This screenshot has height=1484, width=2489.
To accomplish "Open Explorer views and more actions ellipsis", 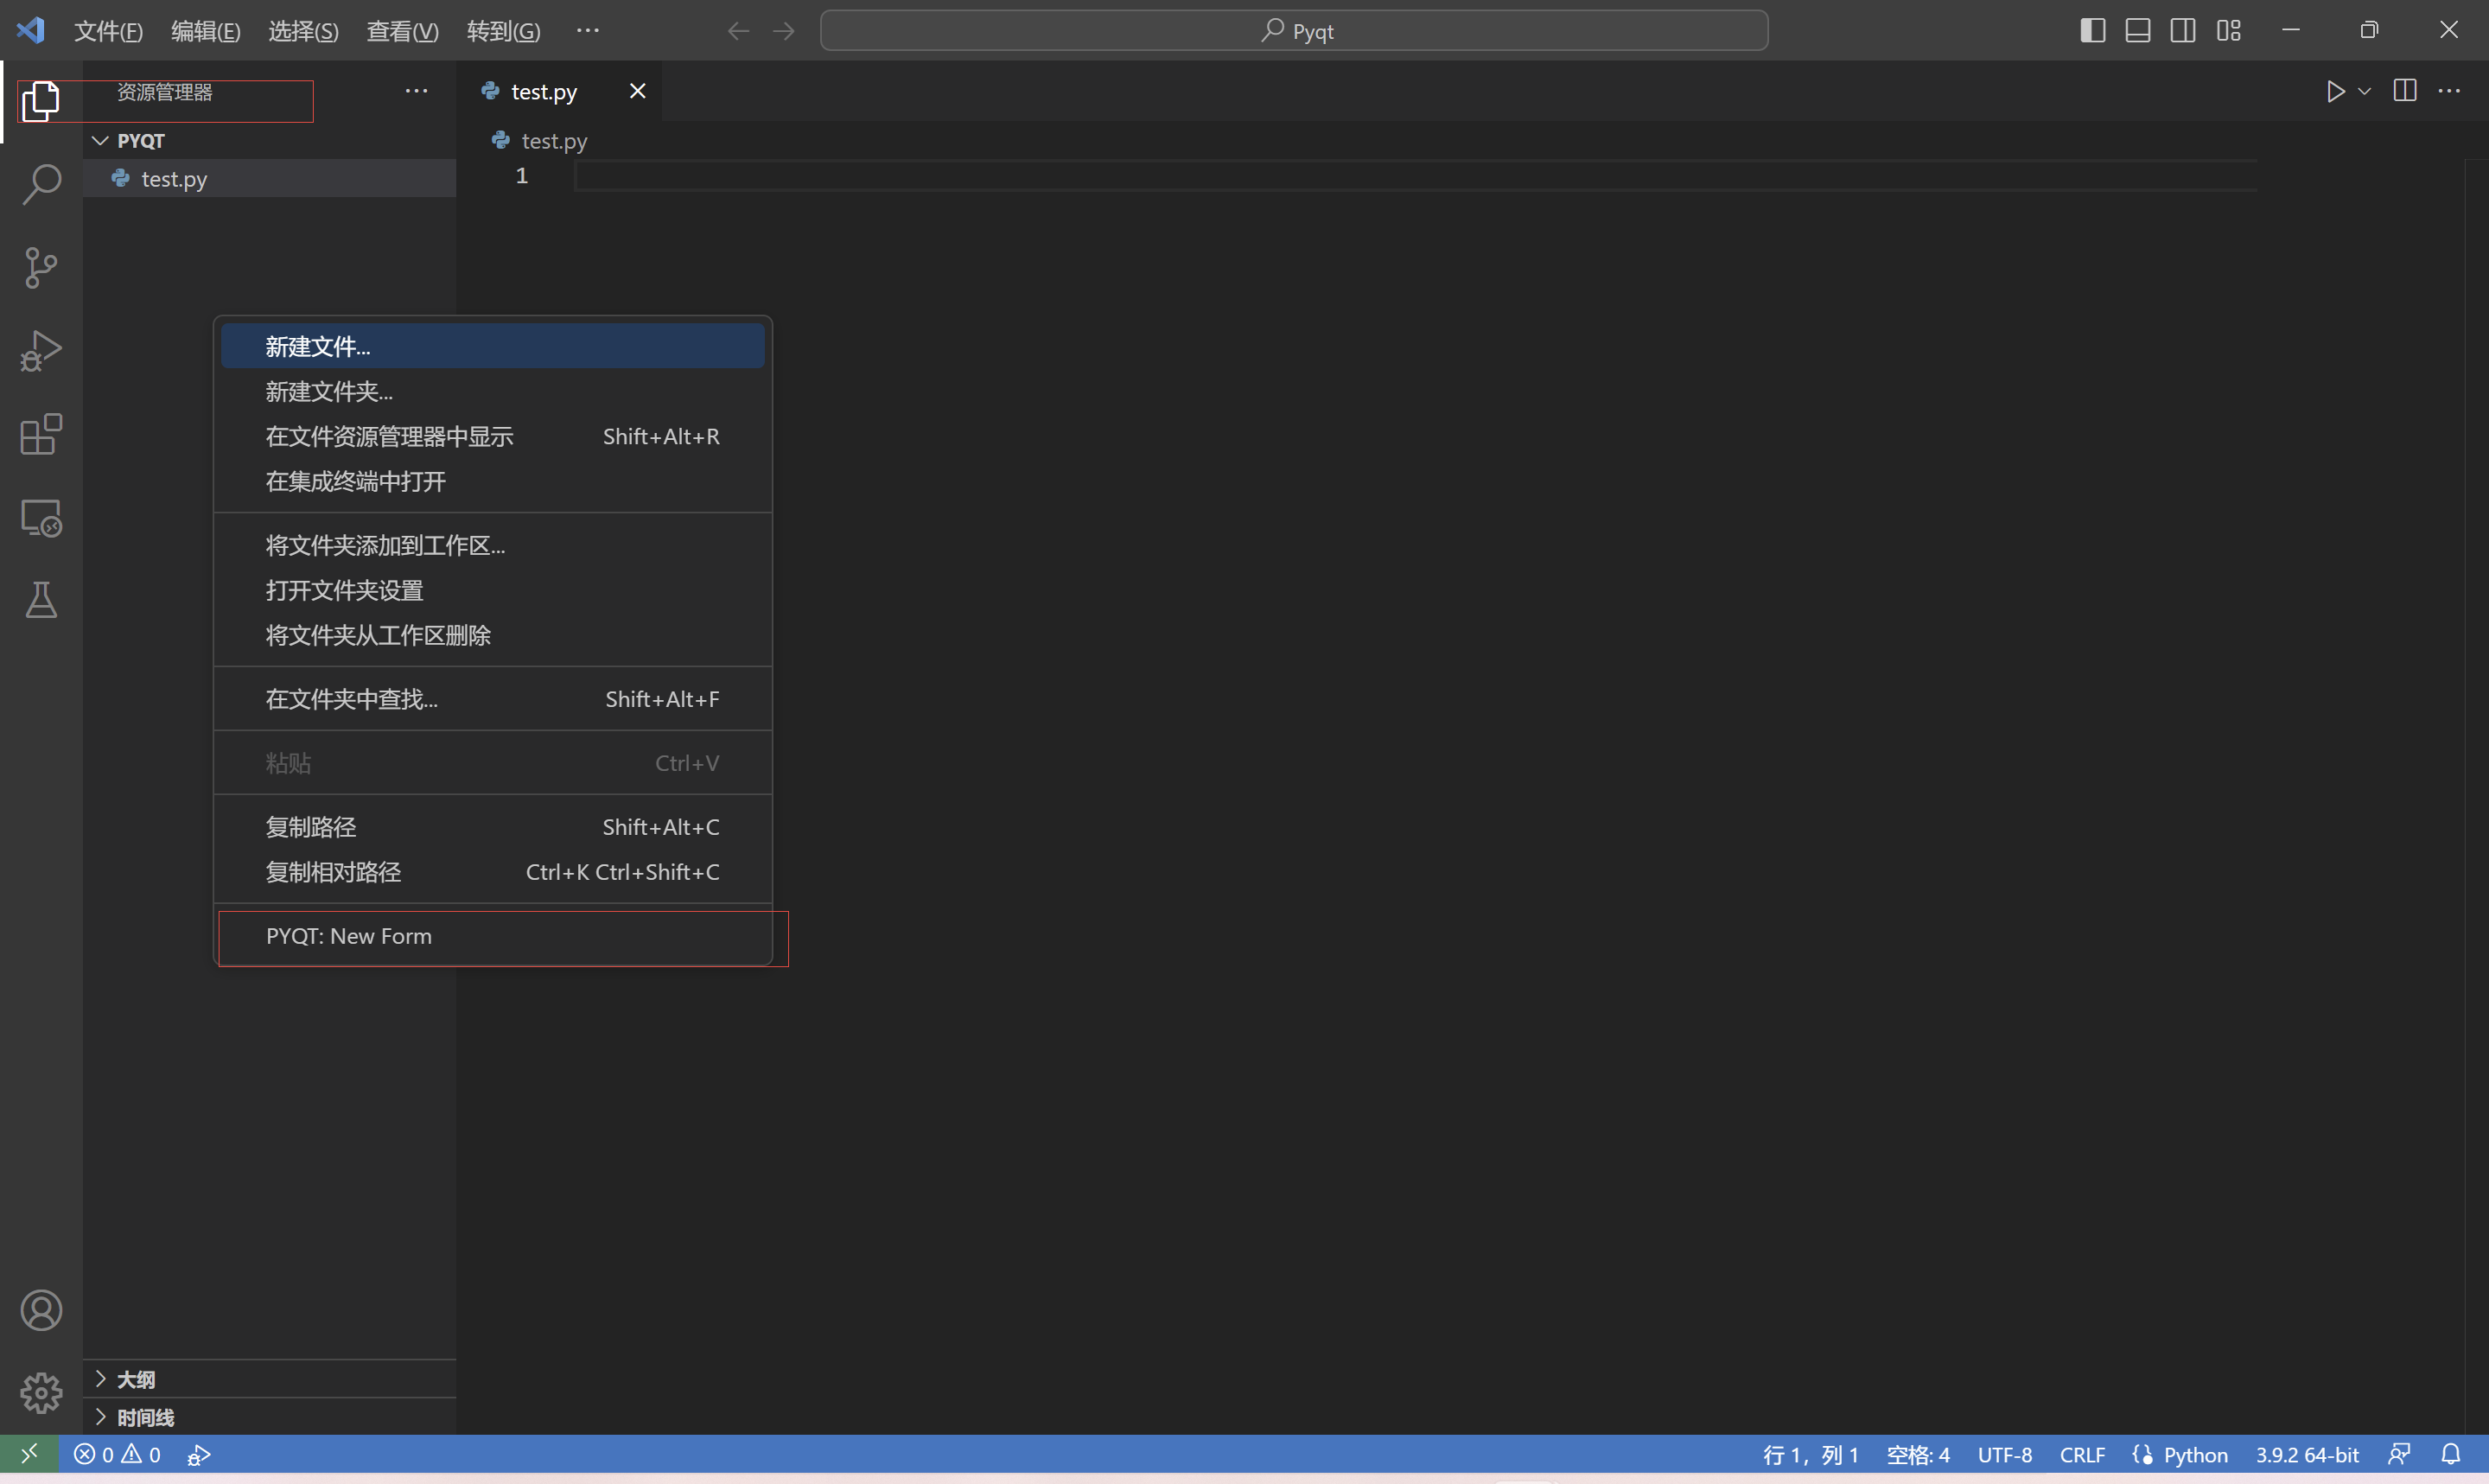I will [x=416, y=91].
